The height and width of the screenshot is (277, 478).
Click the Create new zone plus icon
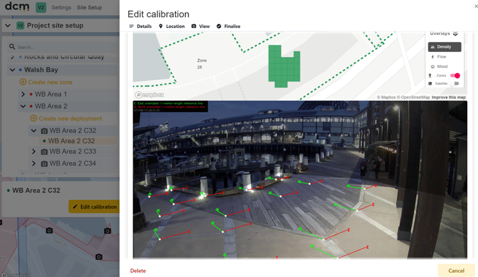[23, 82]
